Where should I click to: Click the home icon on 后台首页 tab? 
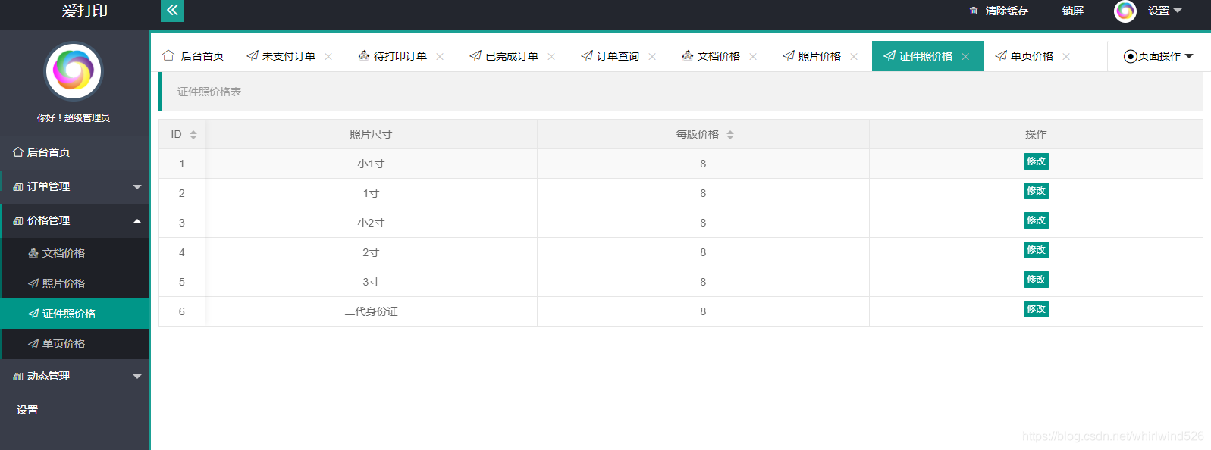click(168, 55)
